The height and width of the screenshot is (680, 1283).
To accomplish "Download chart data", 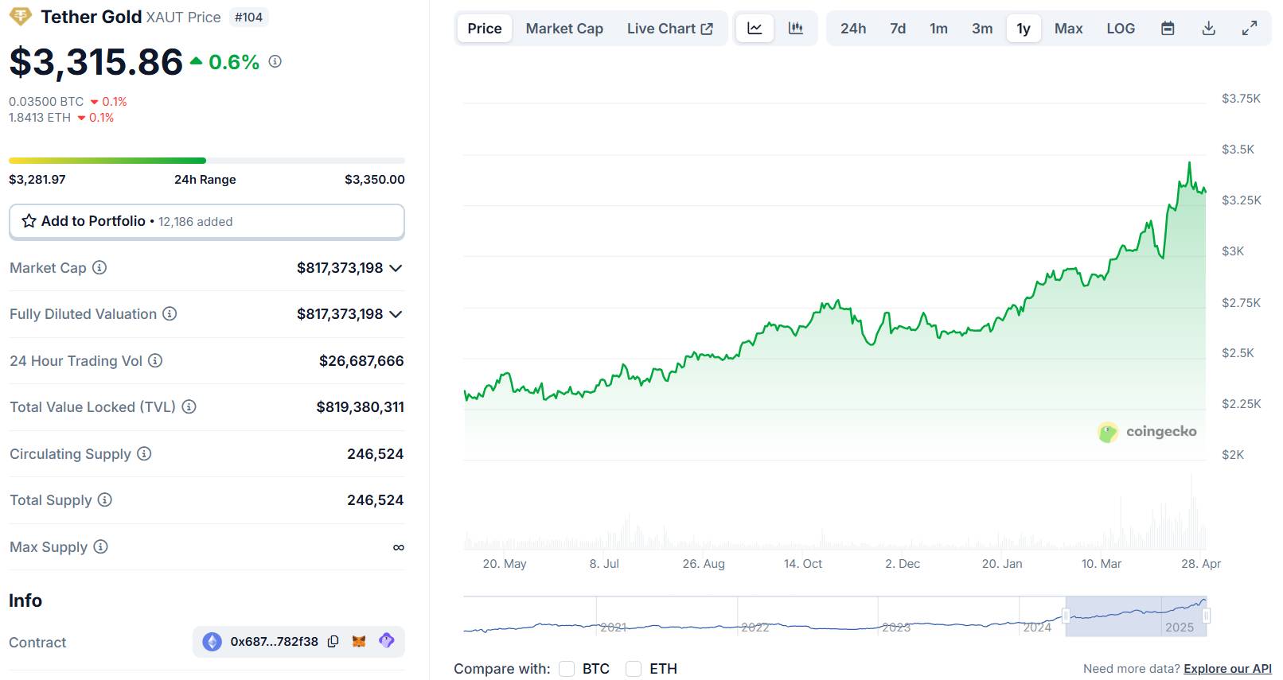I will tap(1208, 29).
